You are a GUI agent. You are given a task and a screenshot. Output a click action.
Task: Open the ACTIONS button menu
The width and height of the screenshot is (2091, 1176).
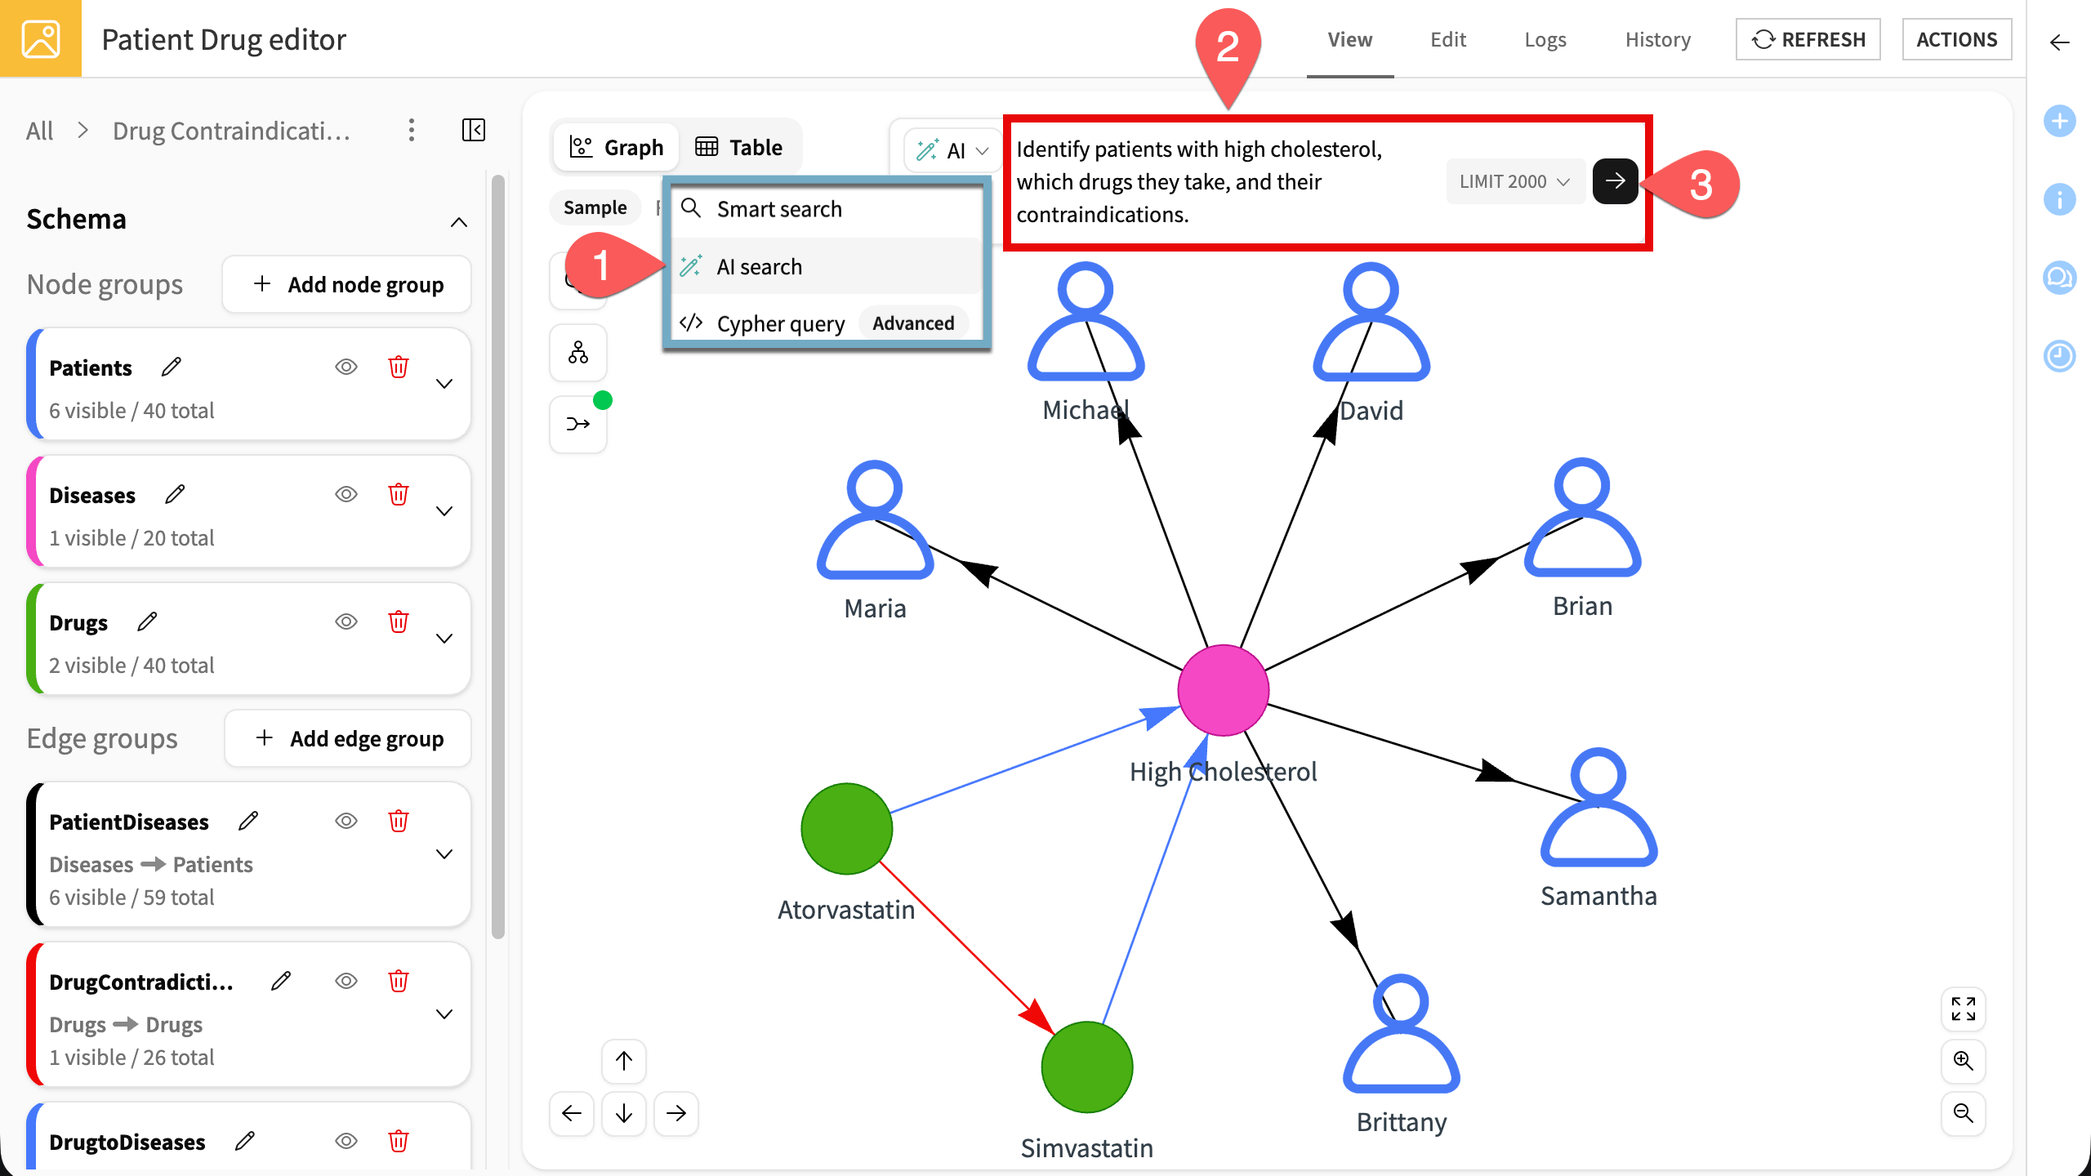click(x=1957, y=39)
